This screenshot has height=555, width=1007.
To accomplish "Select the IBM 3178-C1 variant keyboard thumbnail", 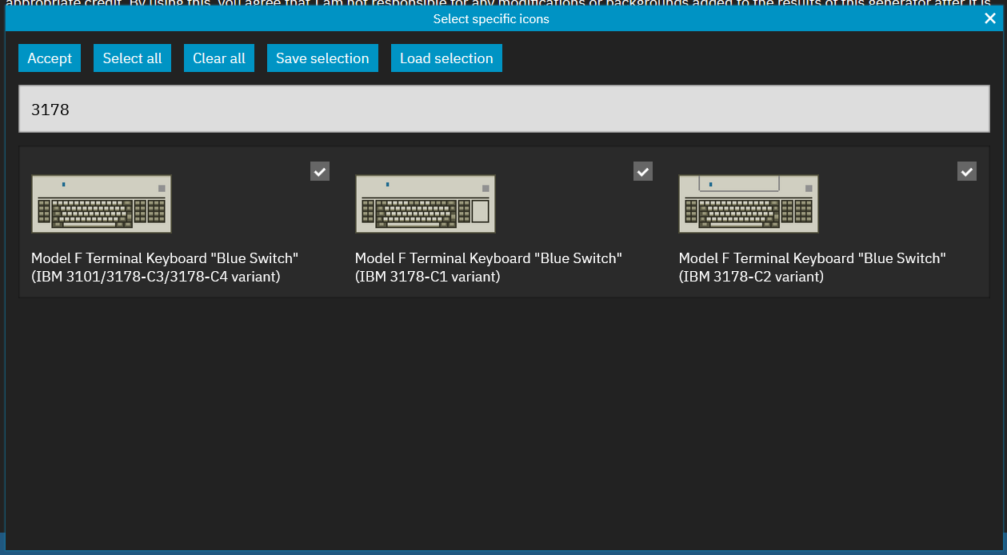I will pyautogui.click(x=425, y=203).
